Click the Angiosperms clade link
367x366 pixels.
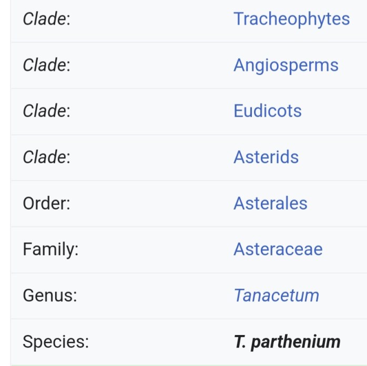coord(286,65)
